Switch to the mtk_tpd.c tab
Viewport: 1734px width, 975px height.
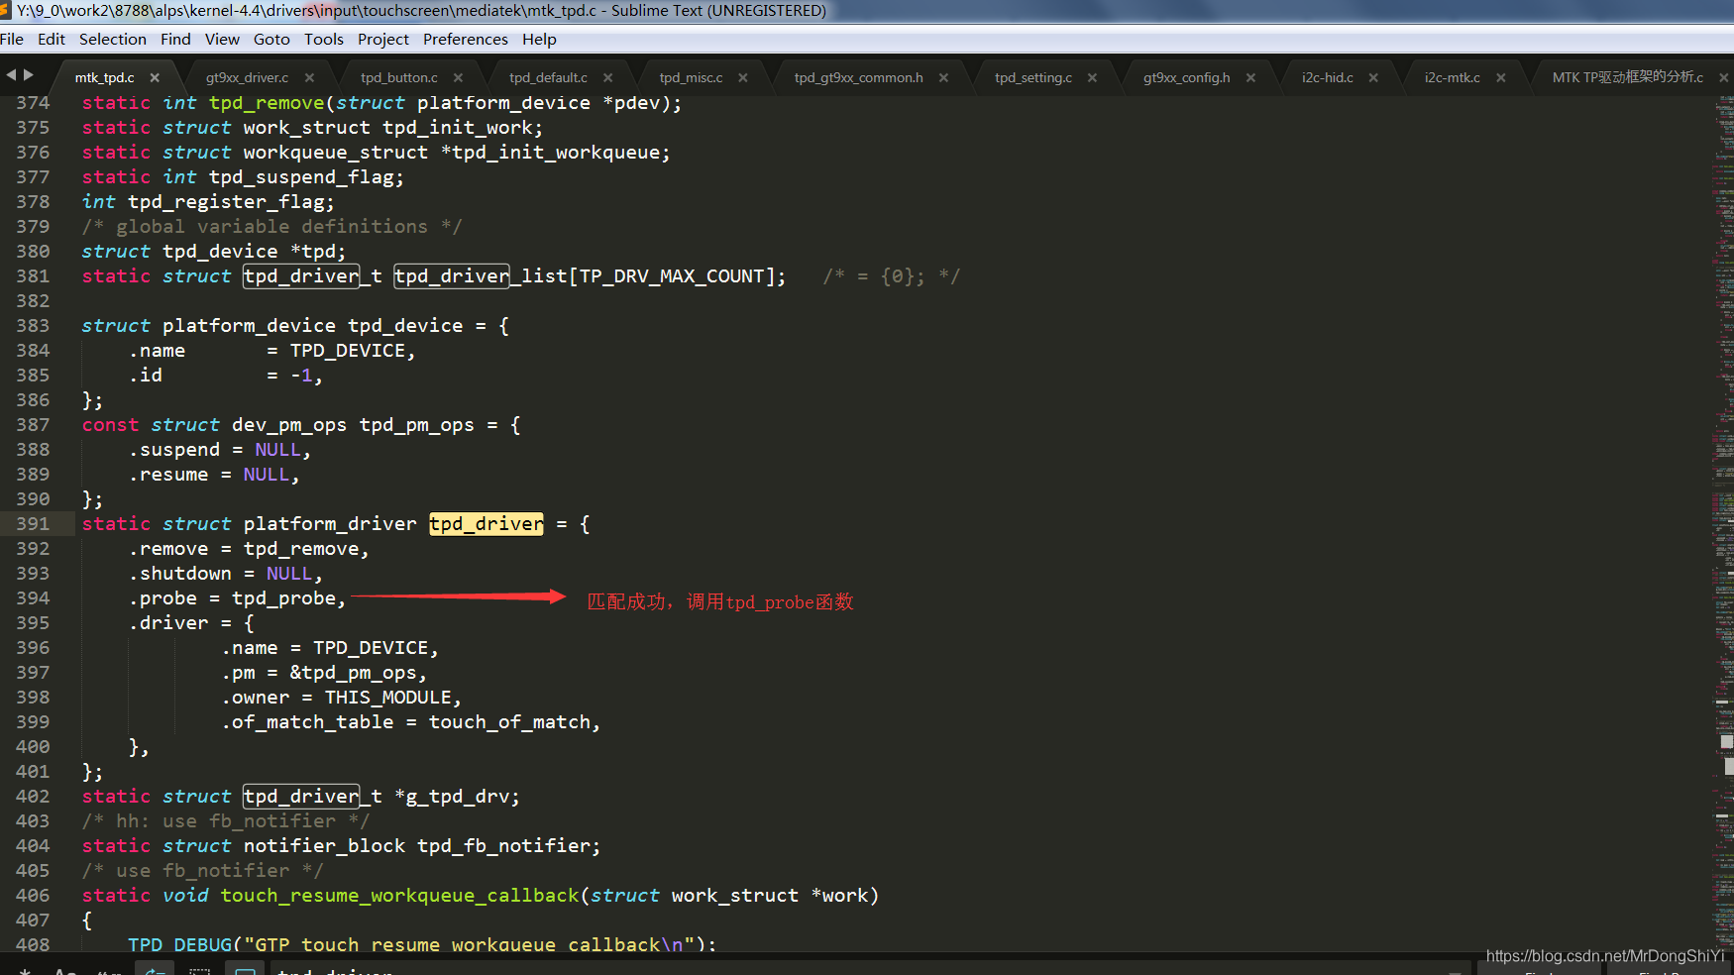[104, 77]
